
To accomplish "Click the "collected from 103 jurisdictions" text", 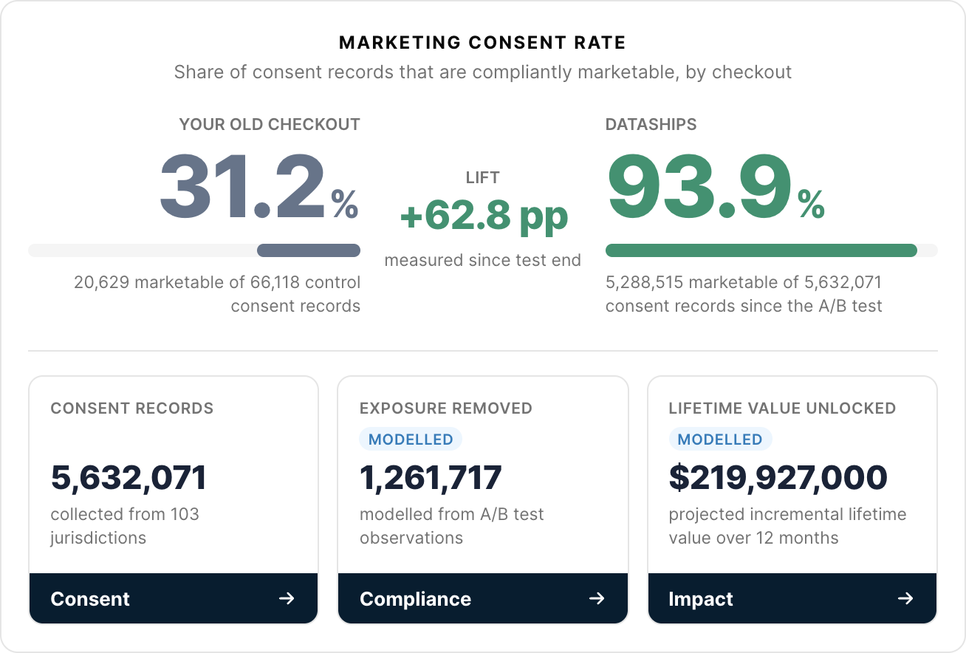I will [125, 526].
